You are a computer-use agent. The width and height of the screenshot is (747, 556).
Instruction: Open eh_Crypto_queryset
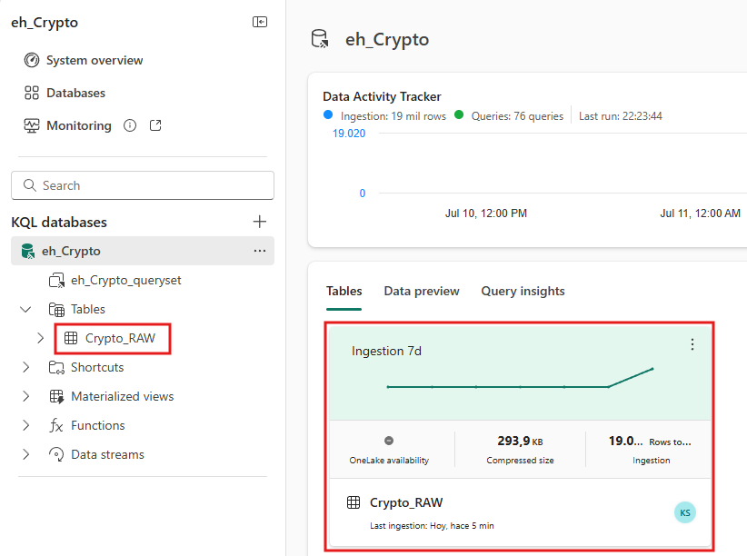coord(125,280)
